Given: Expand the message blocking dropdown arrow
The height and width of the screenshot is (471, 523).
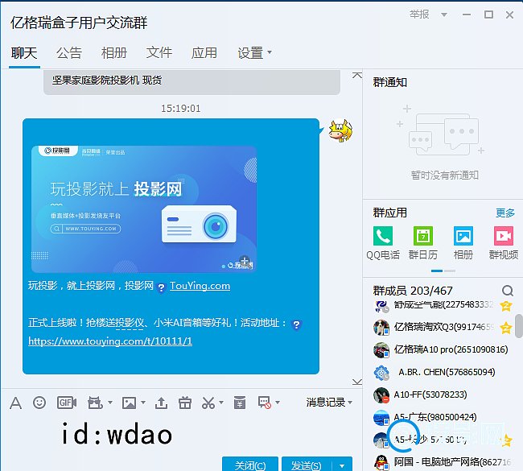Looking at the screenshot, I should coord(277,403).
